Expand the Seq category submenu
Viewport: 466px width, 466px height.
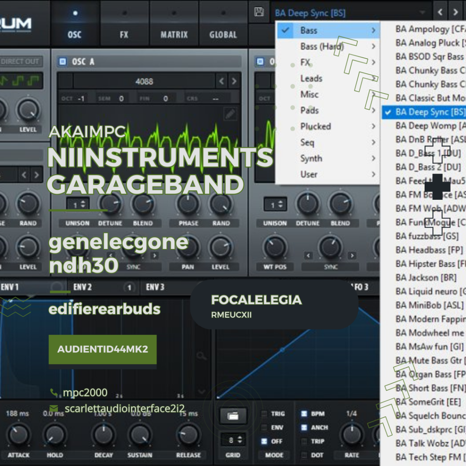tap(328, 142)
